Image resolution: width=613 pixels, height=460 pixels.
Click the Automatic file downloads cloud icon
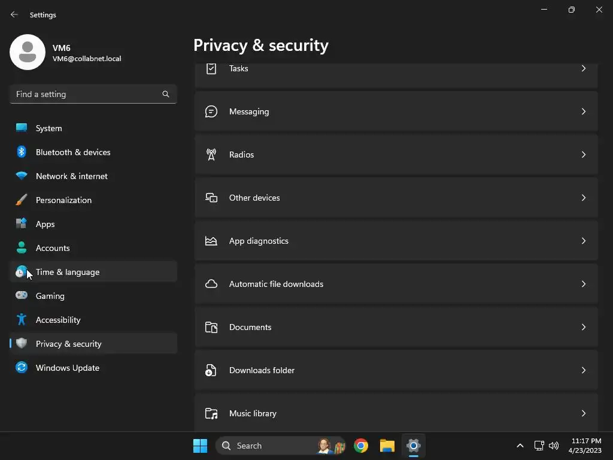[211, 284]
